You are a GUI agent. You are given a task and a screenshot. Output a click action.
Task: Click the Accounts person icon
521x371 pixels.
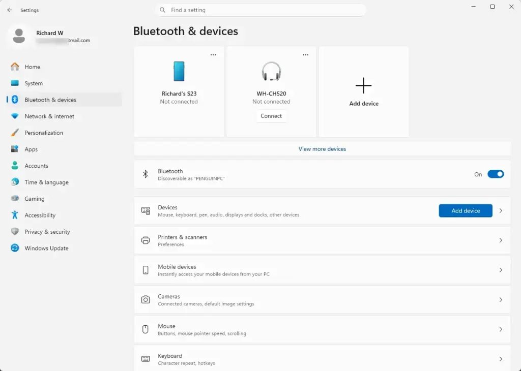coord(15,166)
